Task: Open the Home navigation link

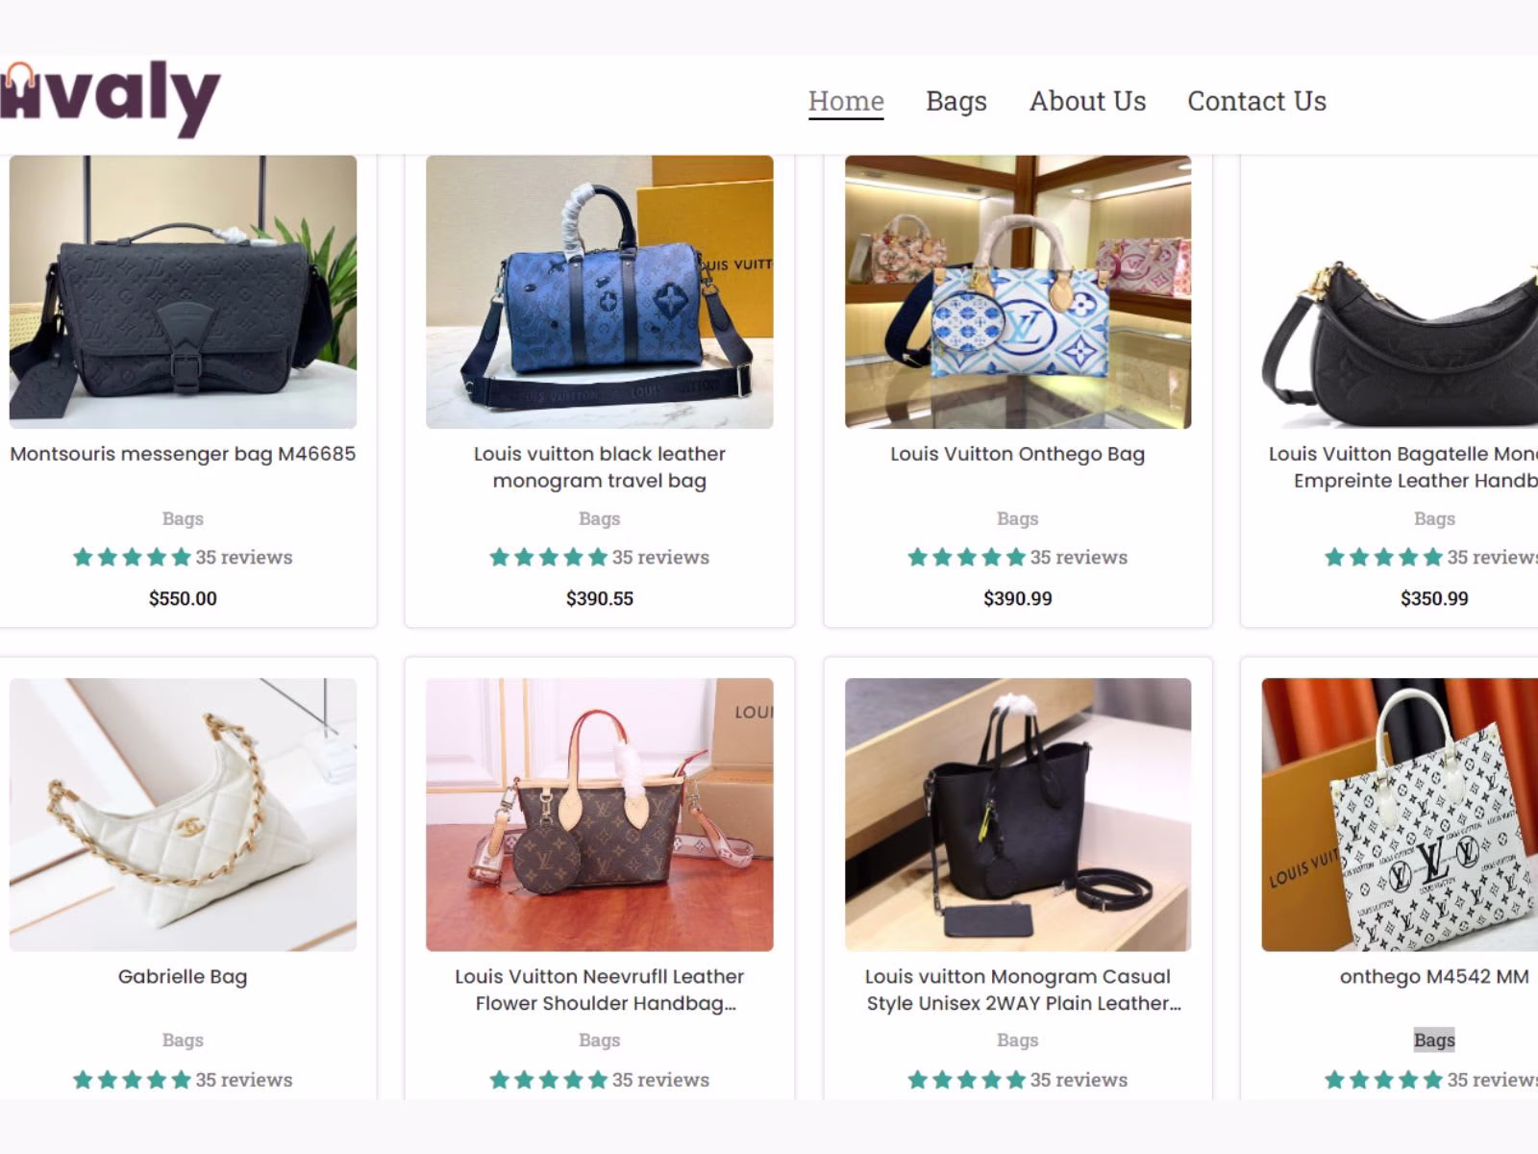Action: (x=846, y=101)
